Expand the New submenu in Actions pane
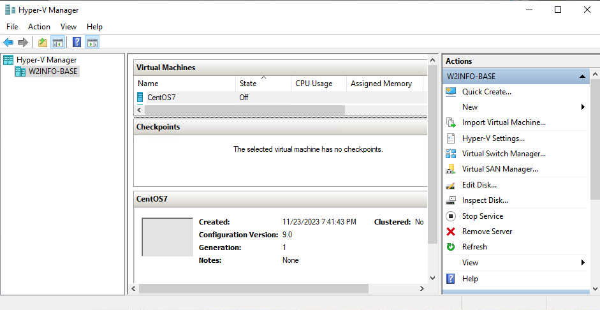The height and width of the screenshot is (310, 600). click(583, 107)
